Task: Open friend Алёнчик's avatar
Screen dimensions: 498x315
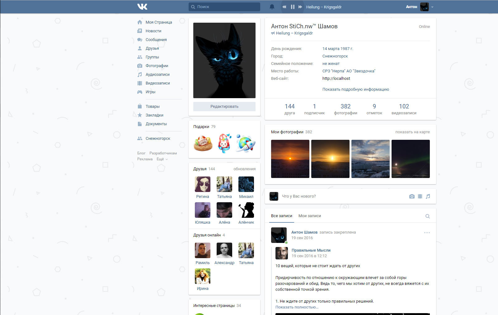Action: tap(246, 210)
